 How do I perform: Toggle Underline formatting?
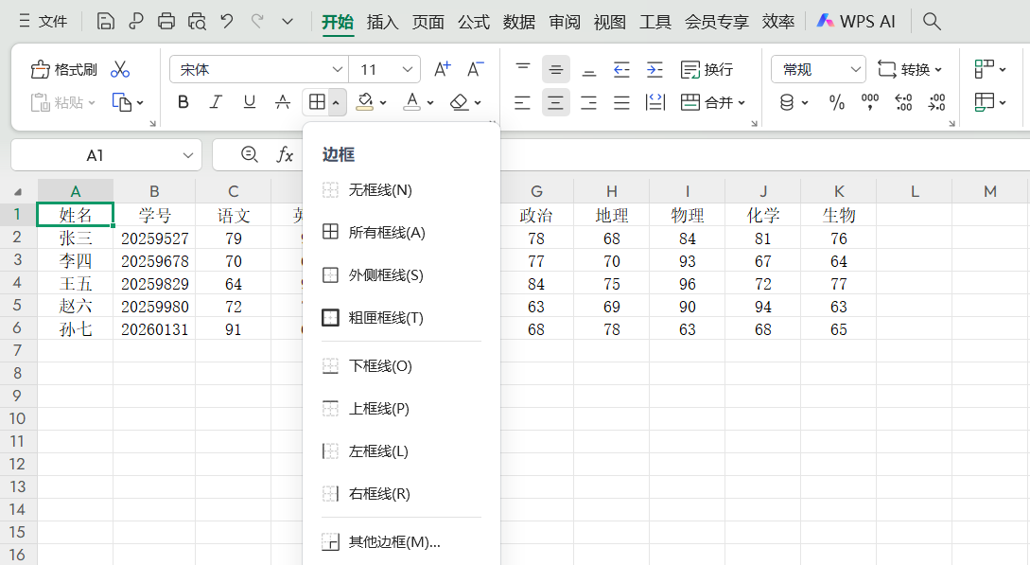pos(250,102)
